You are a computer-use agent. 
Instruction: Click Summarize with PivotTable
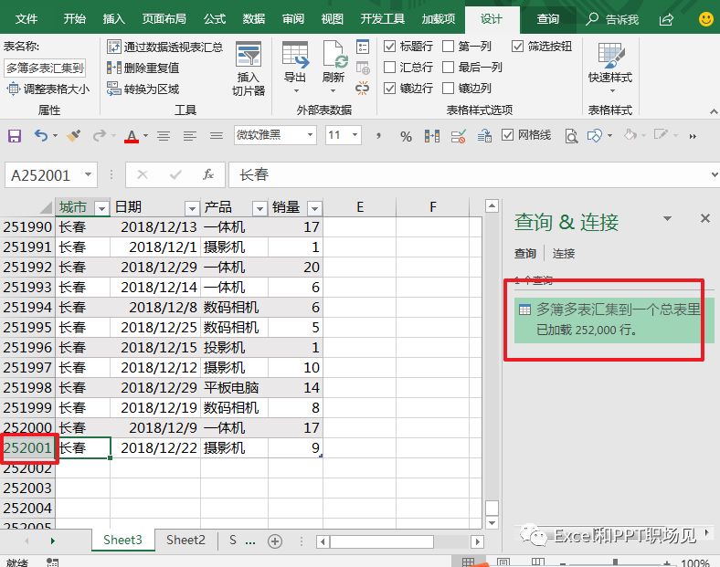pos(164,47)
